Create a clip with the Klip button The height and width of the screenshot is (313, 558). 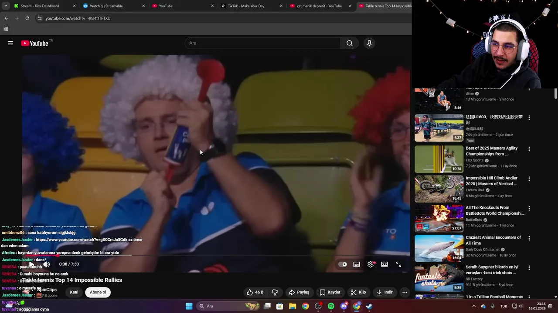tap(358, 292)
